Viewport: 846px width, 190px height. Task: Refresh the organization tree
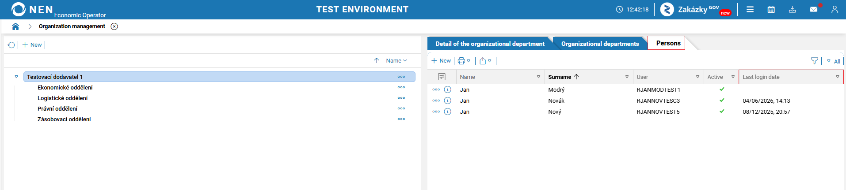click(11, 45)
